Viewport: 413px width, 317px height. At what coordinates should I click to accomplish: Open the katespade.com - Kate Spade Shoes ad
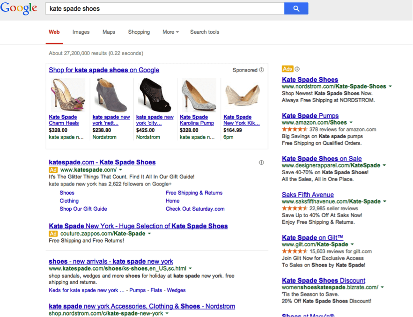102,162
